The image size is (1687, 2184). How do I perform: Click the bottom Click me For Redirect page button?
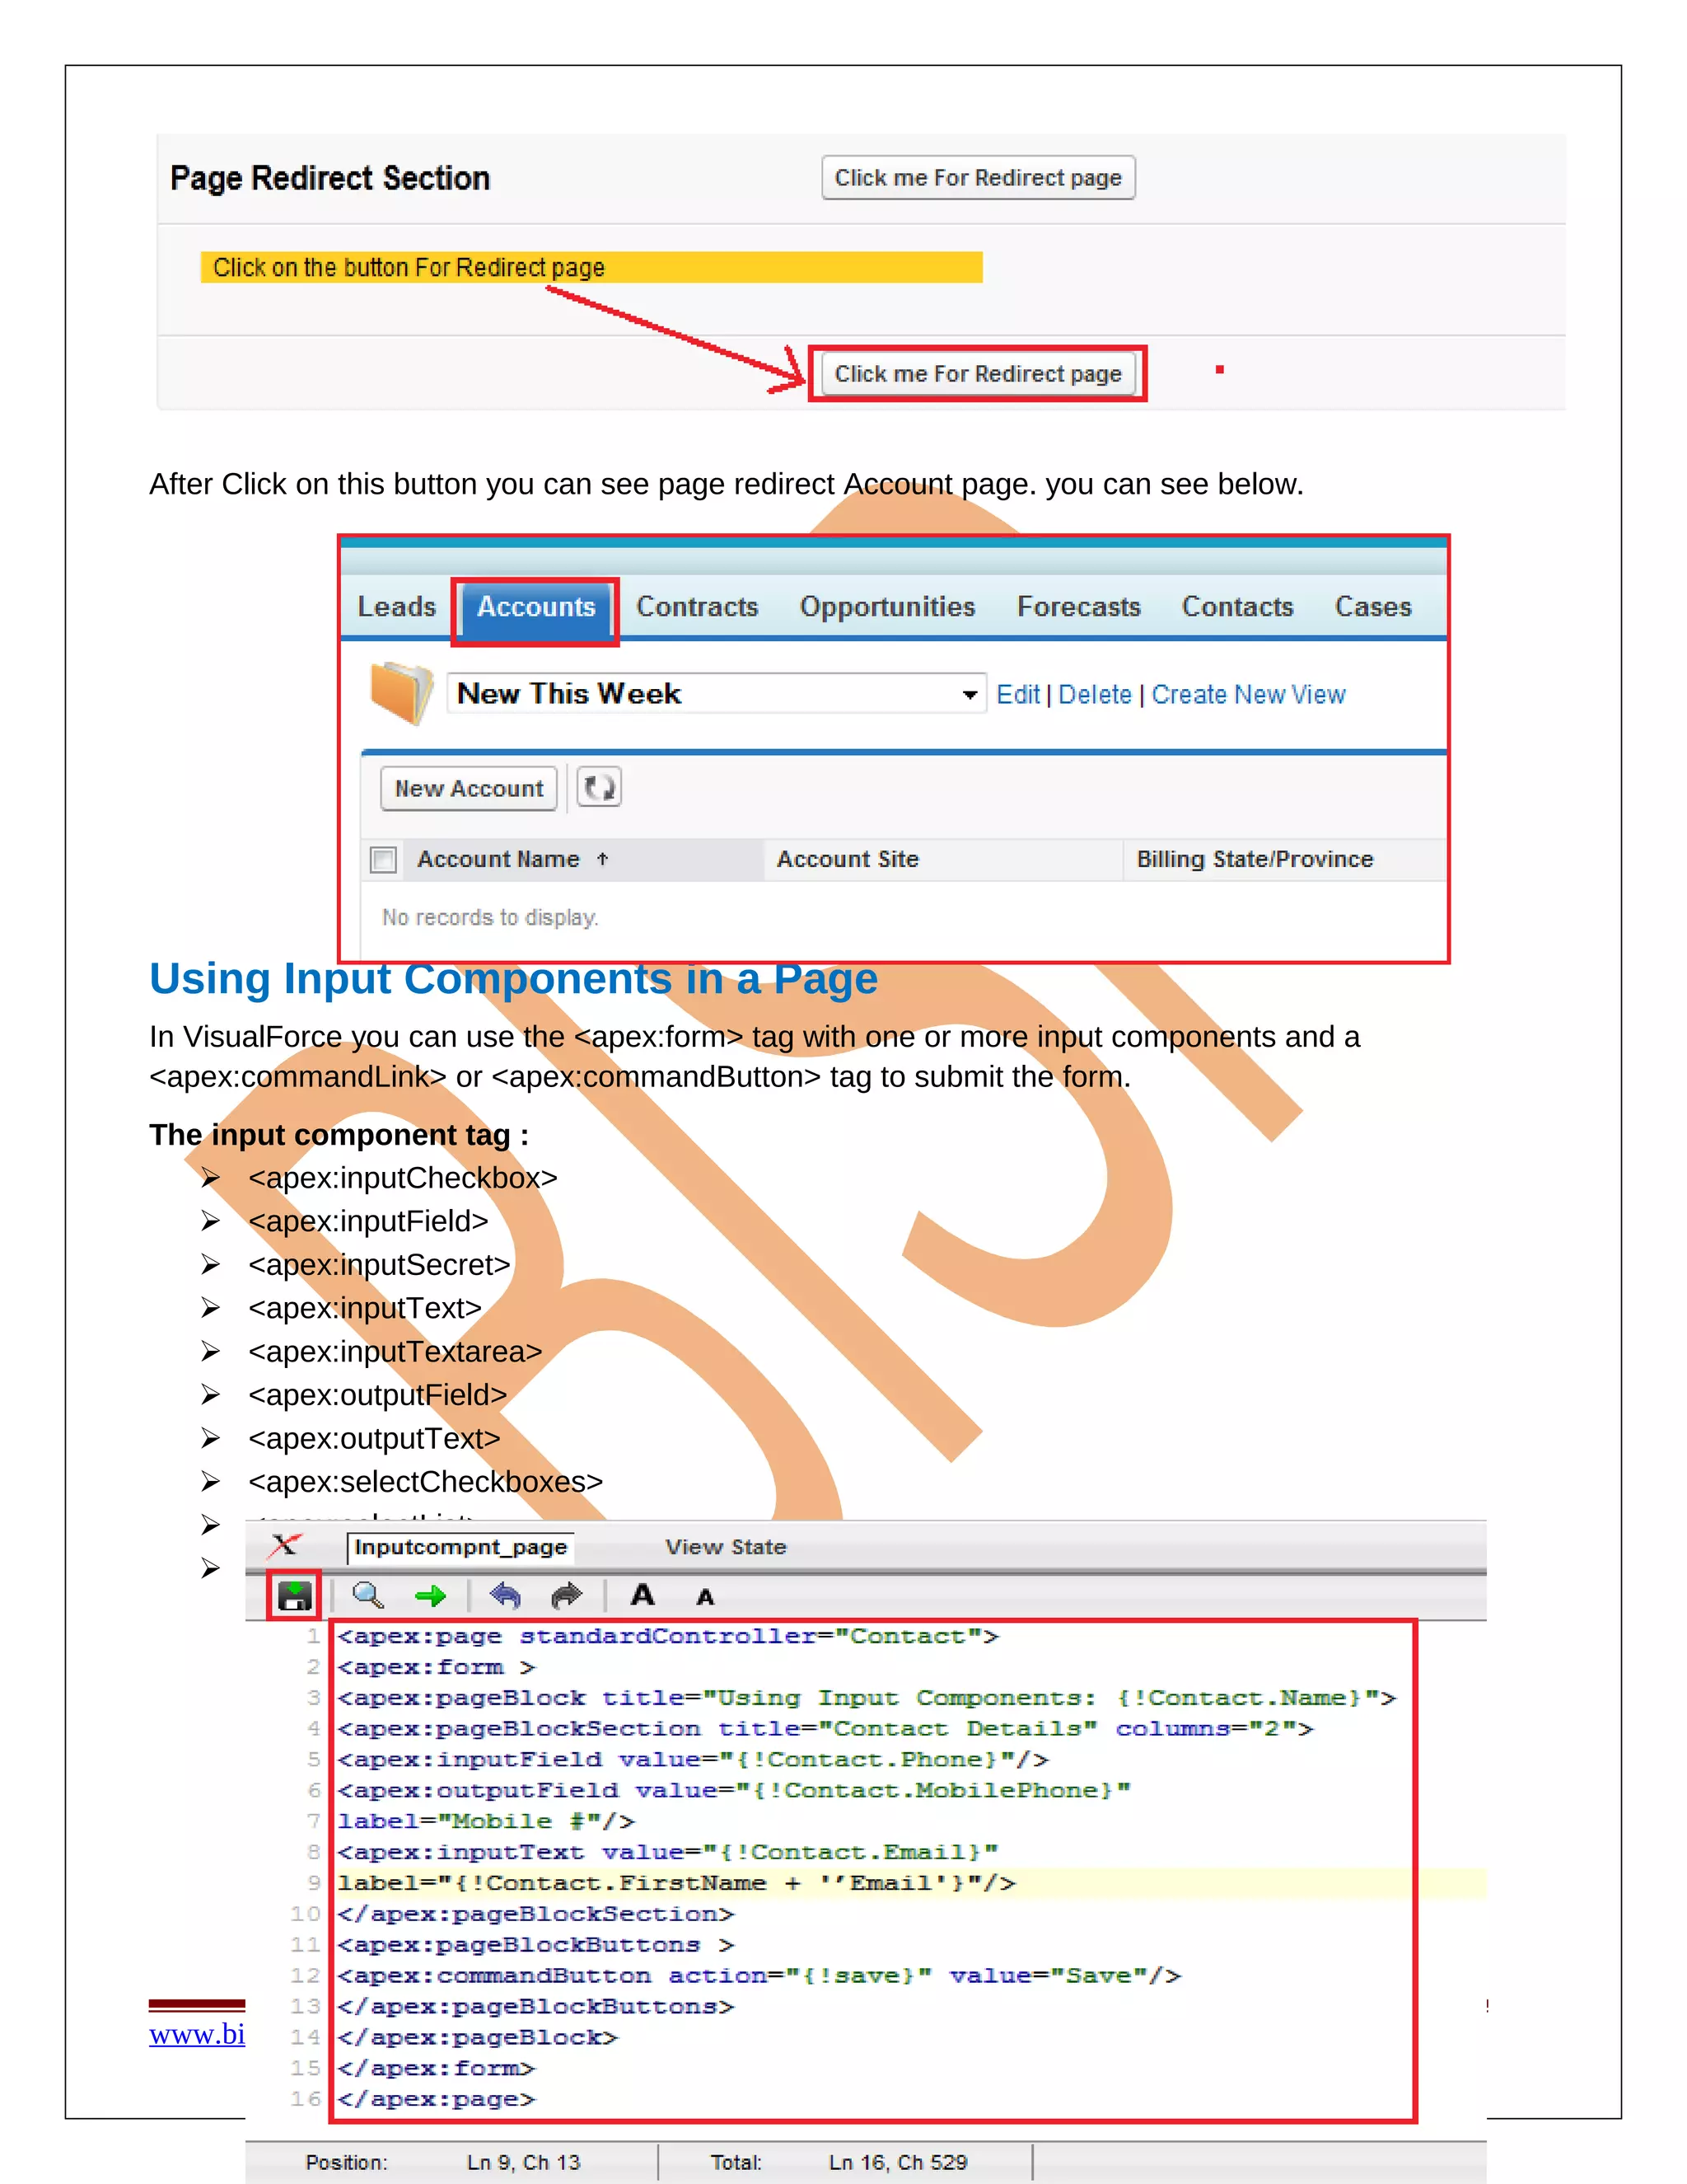point(979,373)
